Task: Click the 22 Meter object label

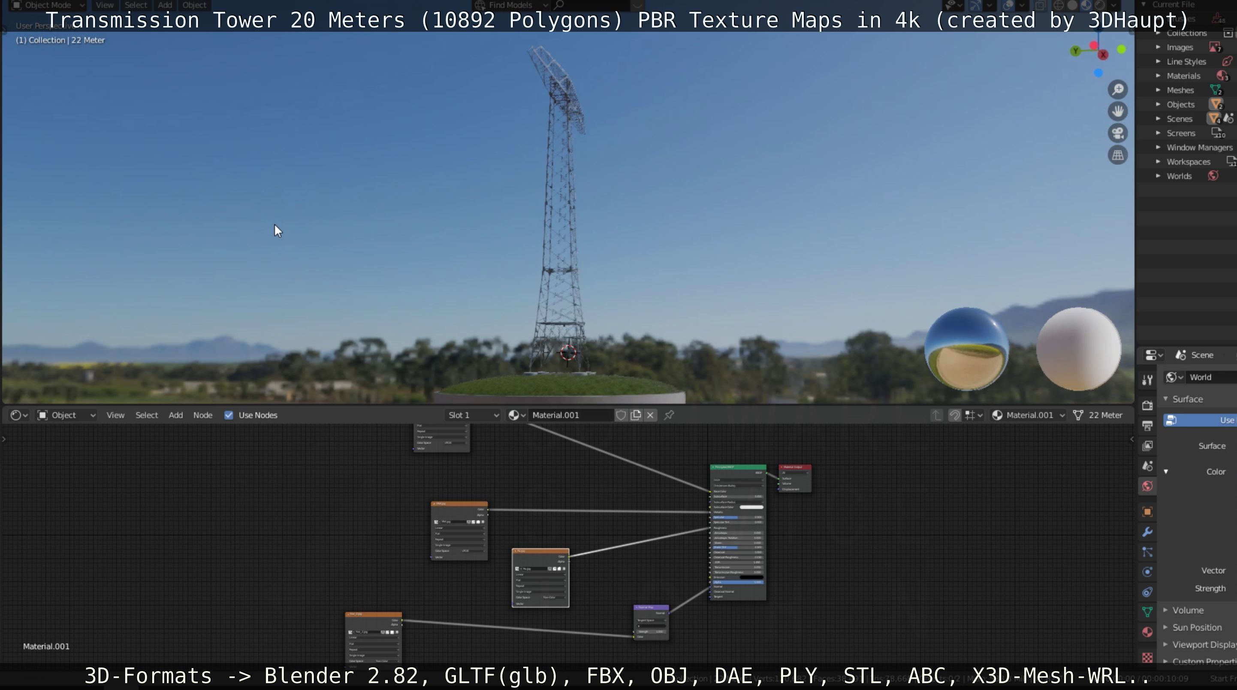Action: 1105,415
